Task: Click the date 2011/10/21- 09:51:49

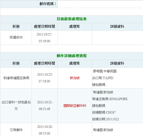Action: 45,106
